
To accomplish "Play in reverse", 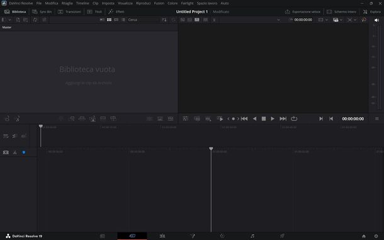I will coord(254,118).
